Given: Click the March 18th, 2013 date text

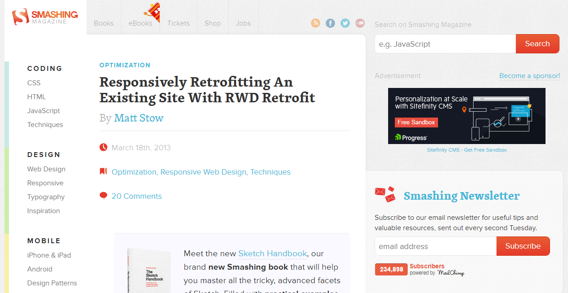Looking at the screenshot, I should [141, 148].
